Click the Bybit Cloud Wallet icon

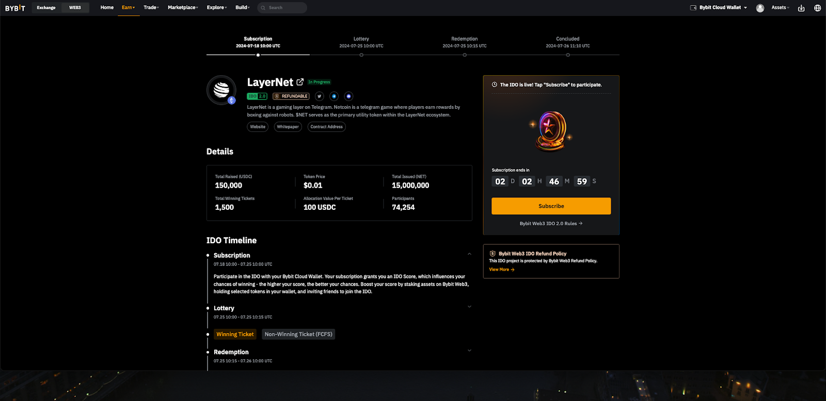(x=693, y=8)
